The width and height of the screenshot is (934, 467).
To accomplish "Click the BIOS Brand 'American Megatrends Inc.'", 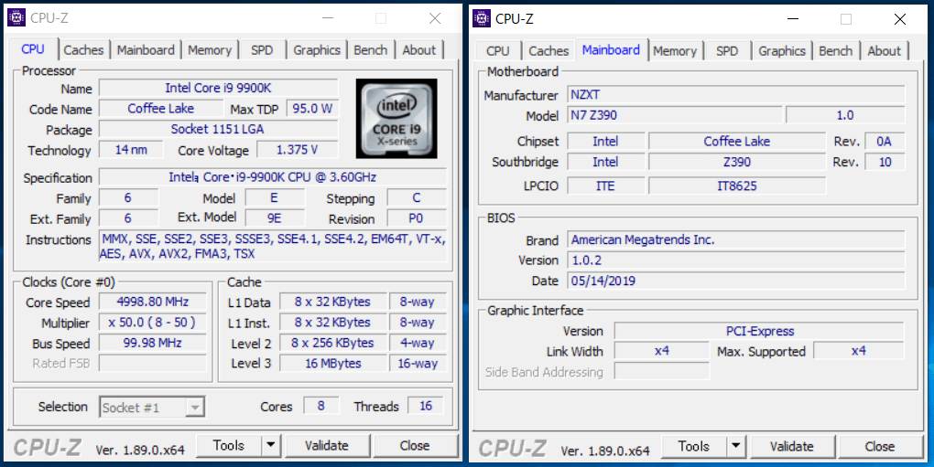I will coord(736,239).
